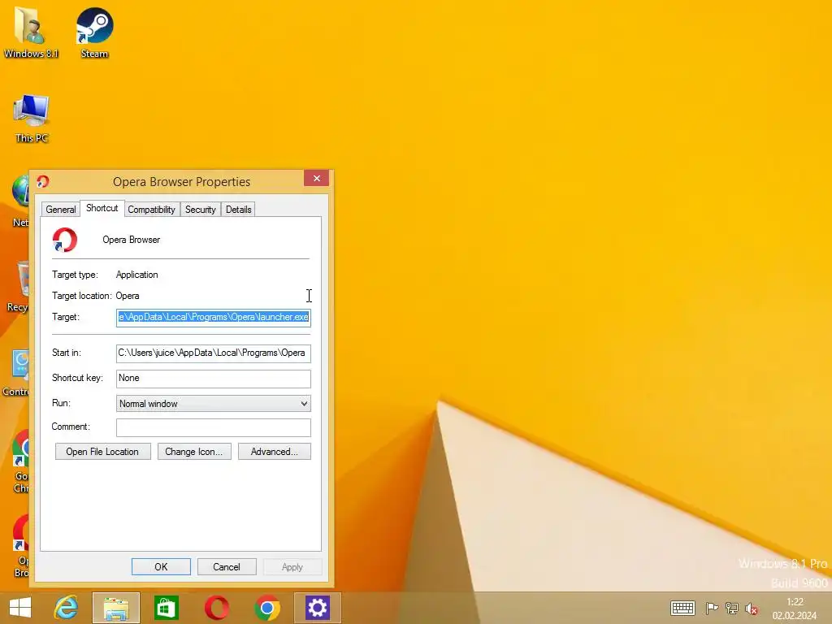
Task: Click the Shortcut key field
Action: click(x=214, y=379)
